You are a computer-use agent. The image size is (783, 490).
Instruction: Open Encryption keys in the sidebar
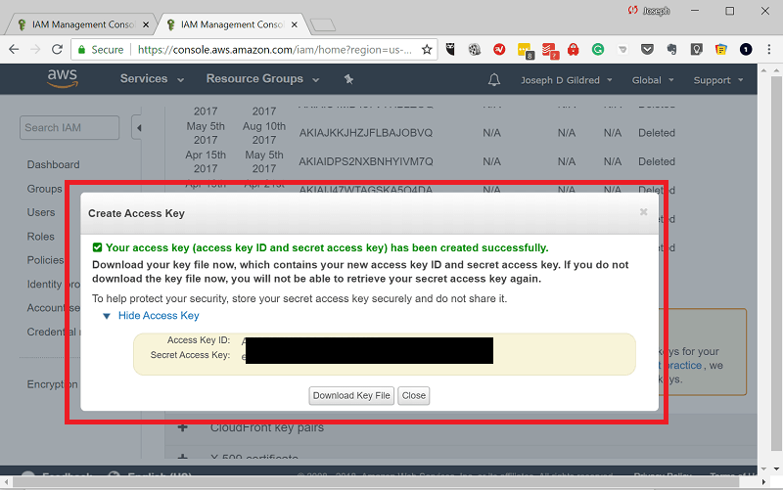pos(52,384)
